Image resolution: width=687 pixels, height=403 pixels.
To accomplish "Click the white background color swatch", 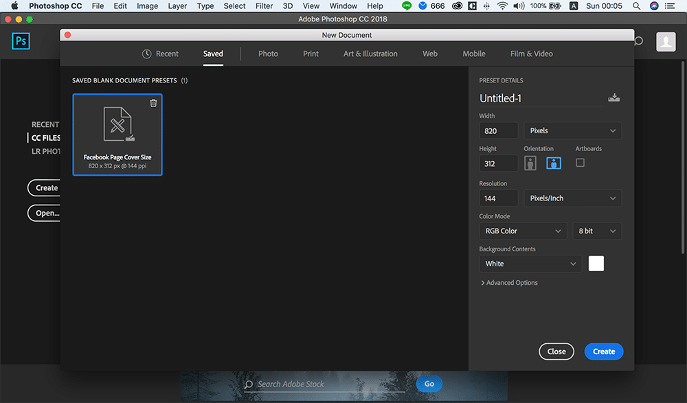I will [596, 264].
